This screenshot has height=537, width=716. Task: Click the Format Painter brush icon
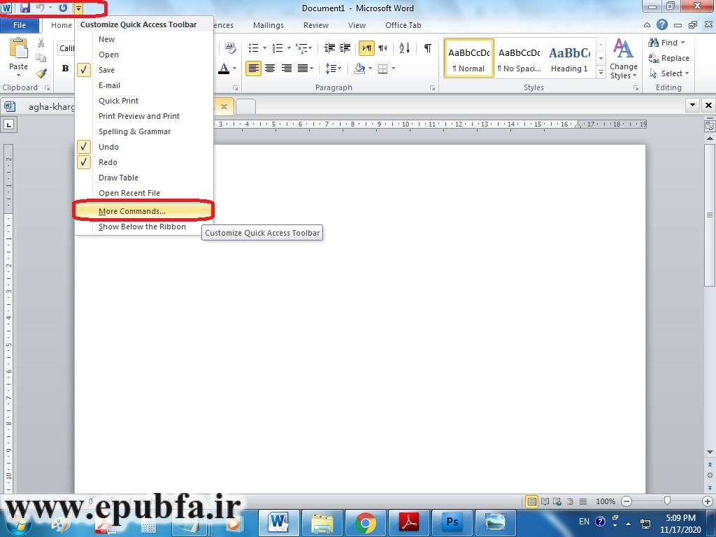pos(41,73)
